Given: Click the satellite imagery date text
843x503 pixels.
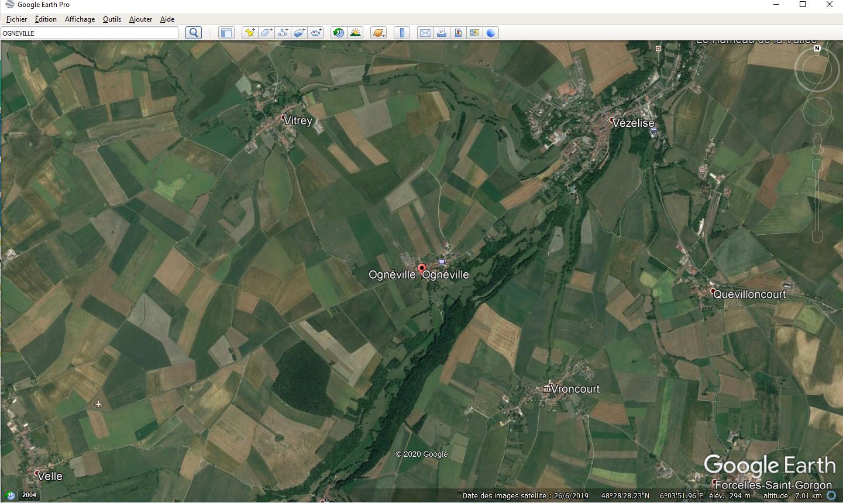Looking at the screenshot, I should click(x=525, y=495).
